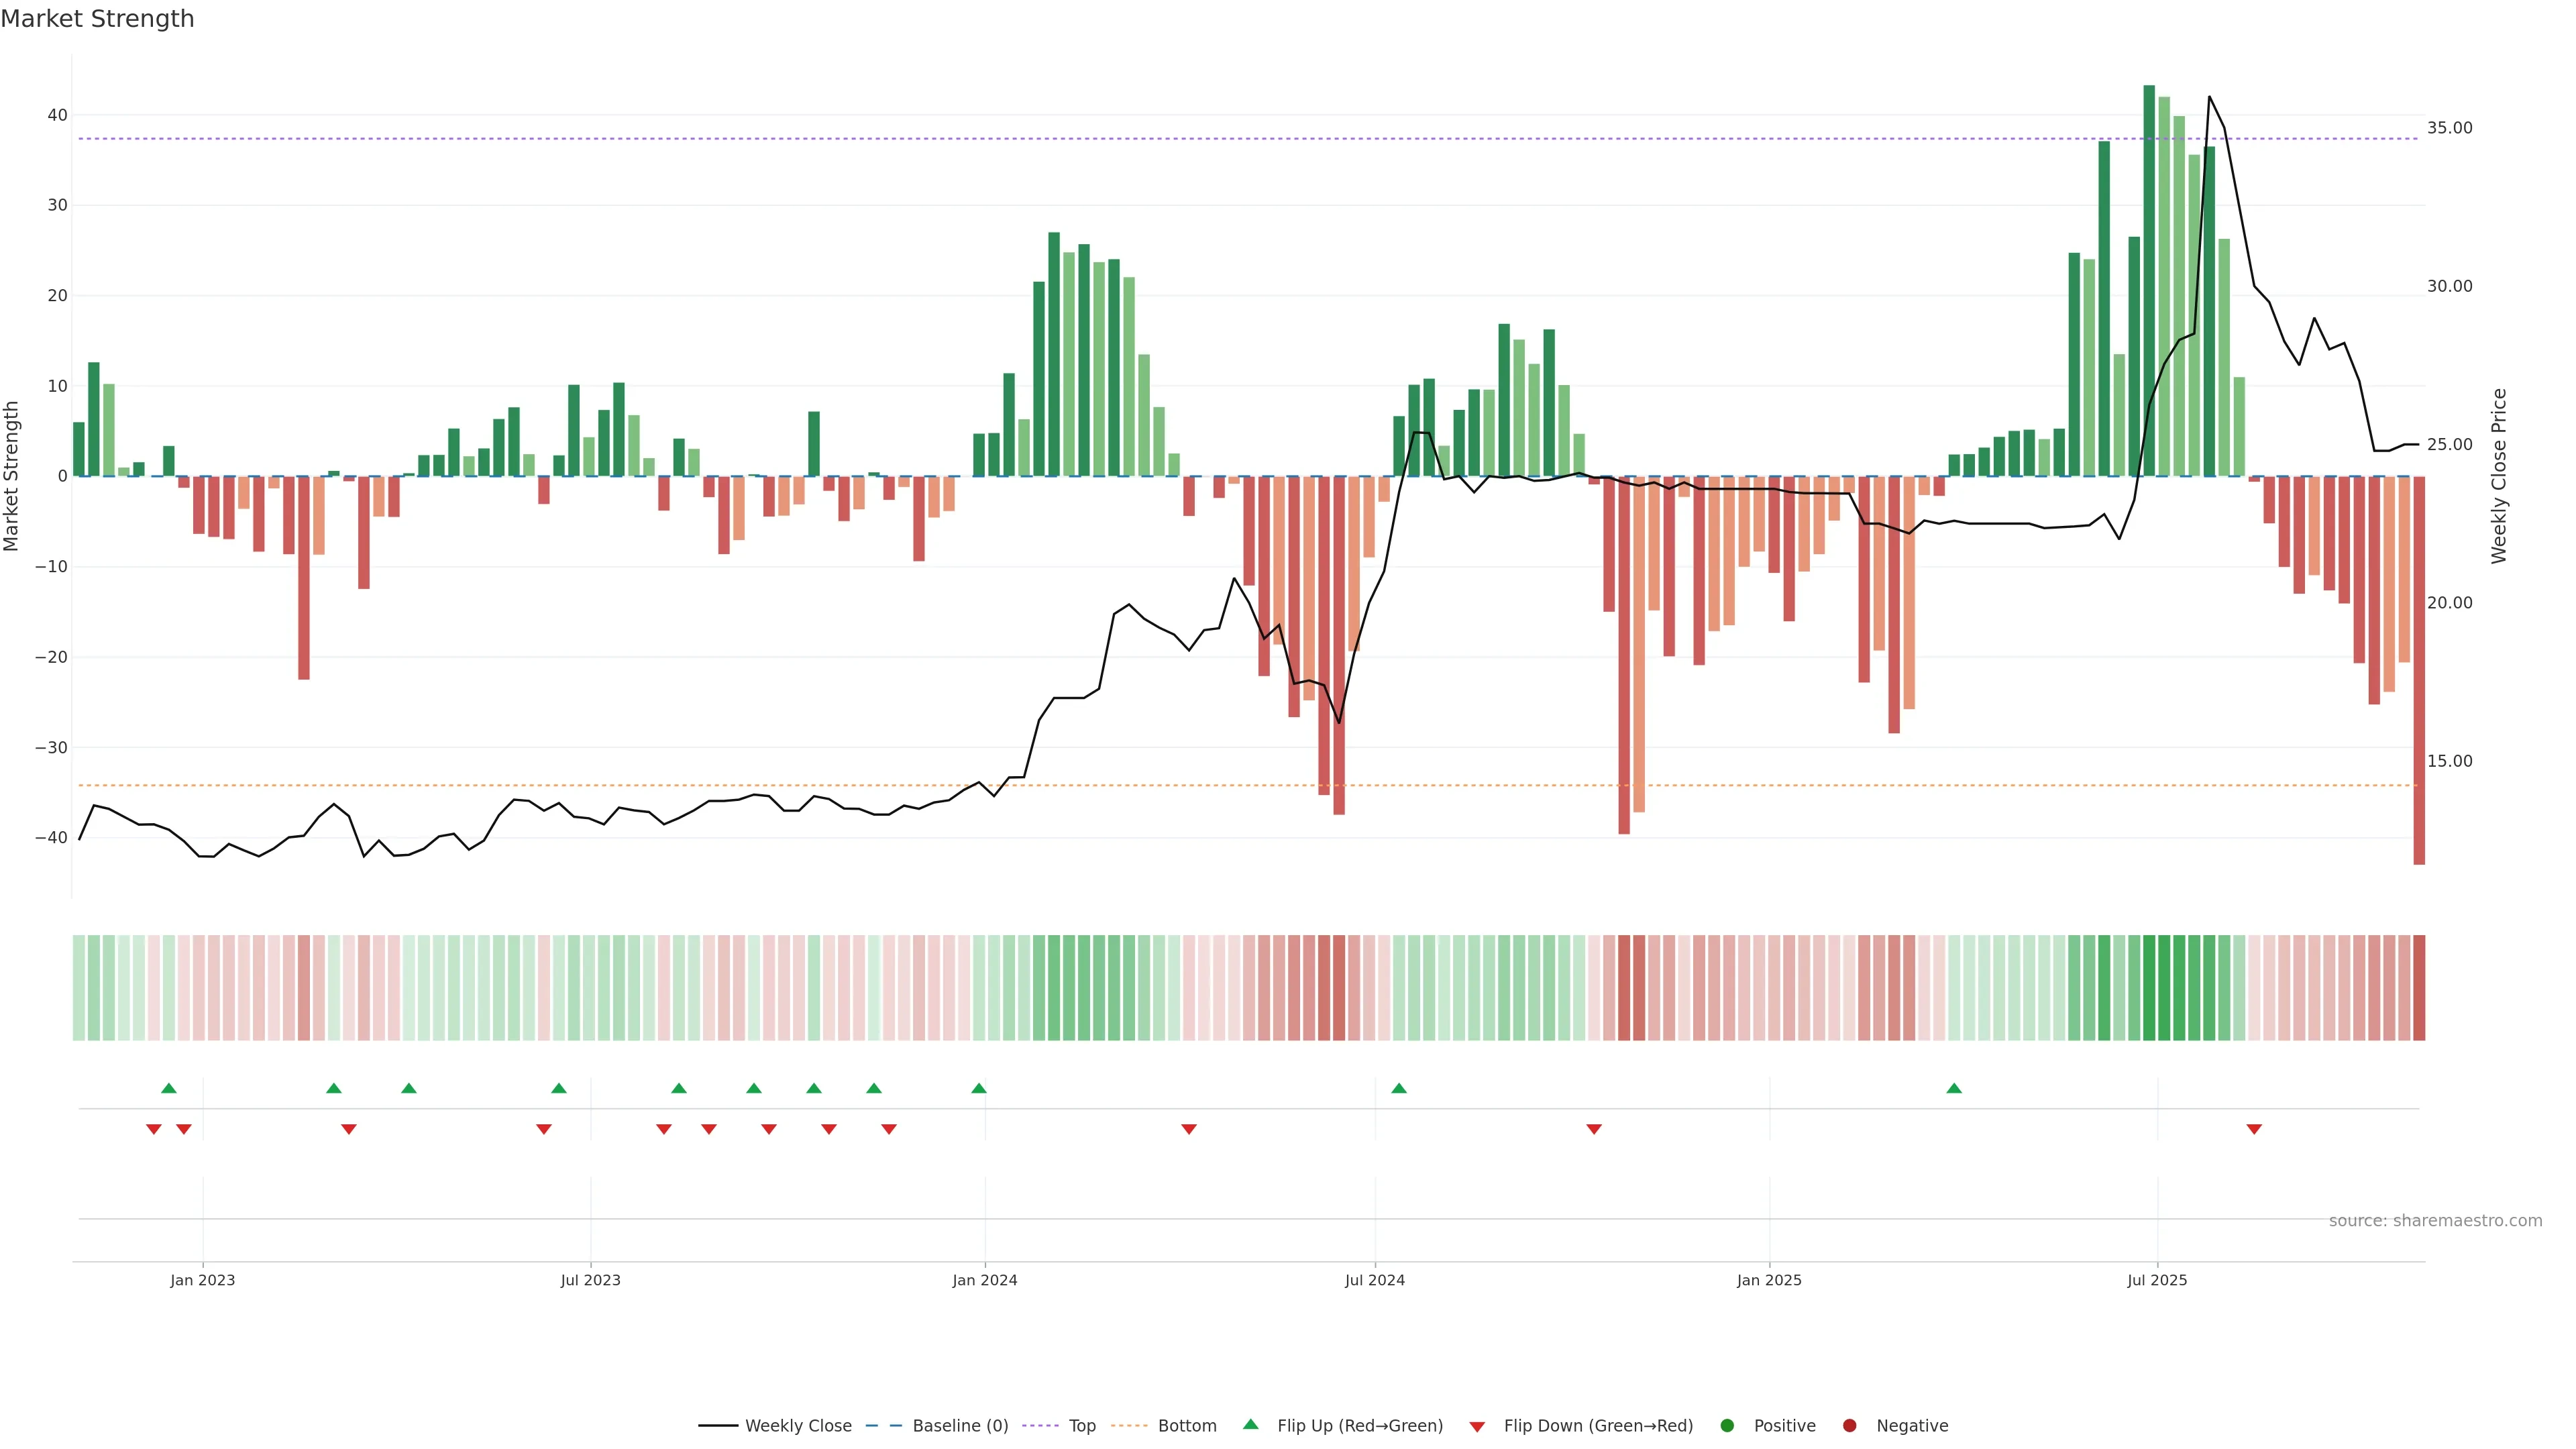
Task: Click the last flip-down triangle after Jul 2025
Action: pos(2254,1129)
